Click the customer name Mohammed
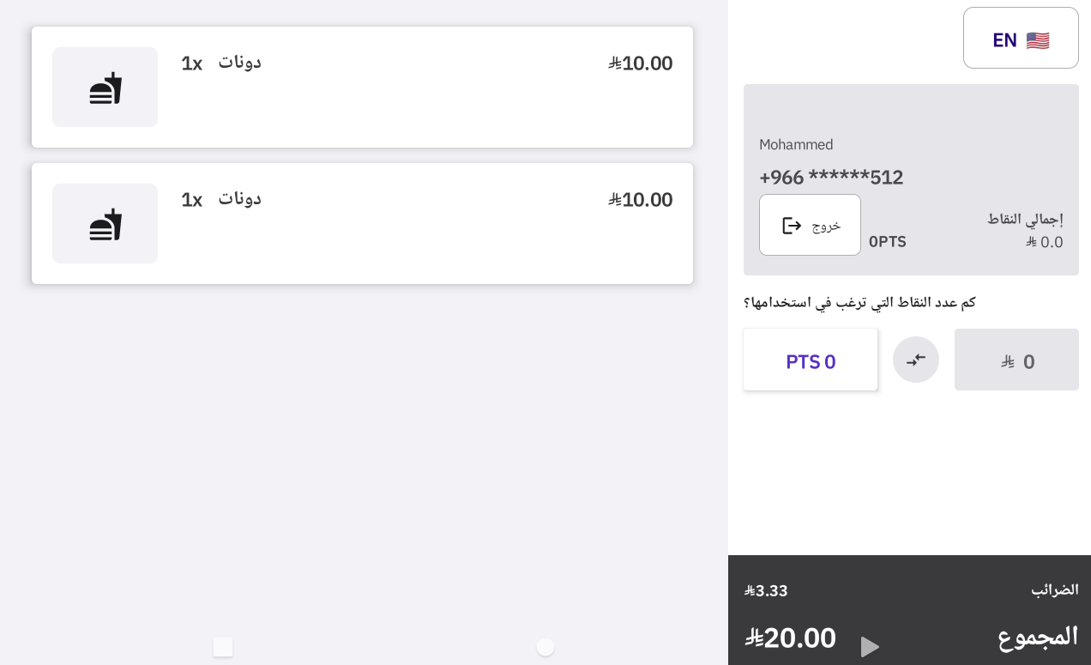 click(x=796, y=145)
